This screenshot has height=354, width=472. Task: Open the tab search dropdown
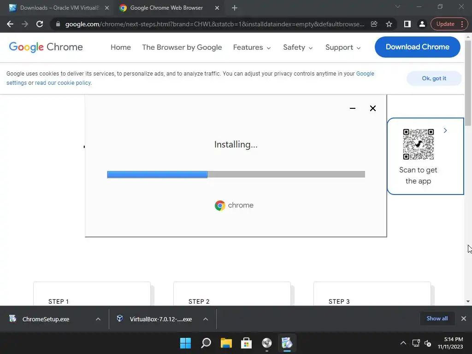(x=398, y=6)
